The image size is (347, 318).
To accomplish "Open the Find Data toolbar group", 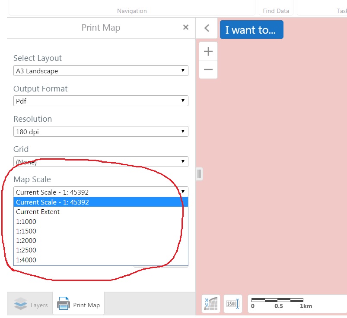I will (x=276, y=11).
